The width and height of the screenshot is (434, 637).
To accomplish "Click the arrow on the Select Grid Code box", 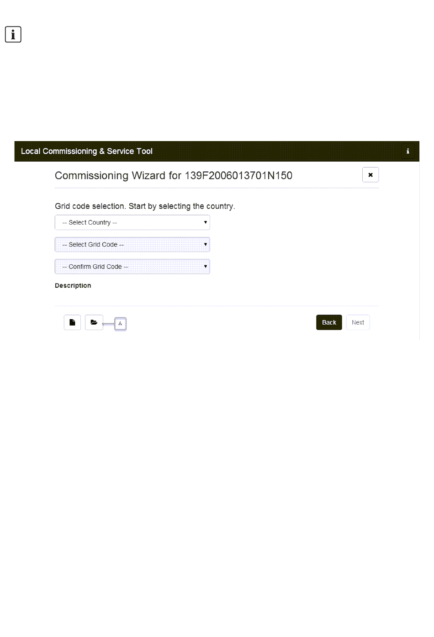I will point(206,244).
